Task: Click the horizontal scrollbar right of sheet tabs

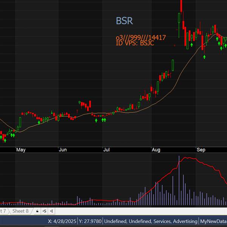Action: 140,211
